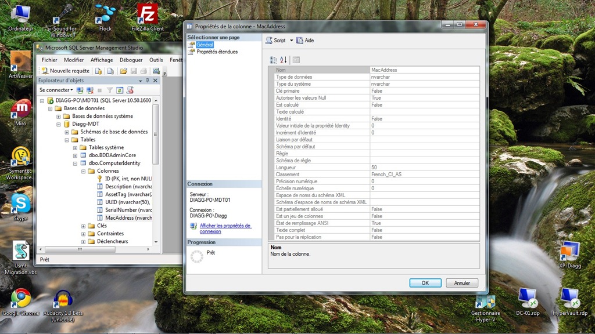The image size is (595, 334).
Task: Select the ID primary key column
Action: pos(128,179)
